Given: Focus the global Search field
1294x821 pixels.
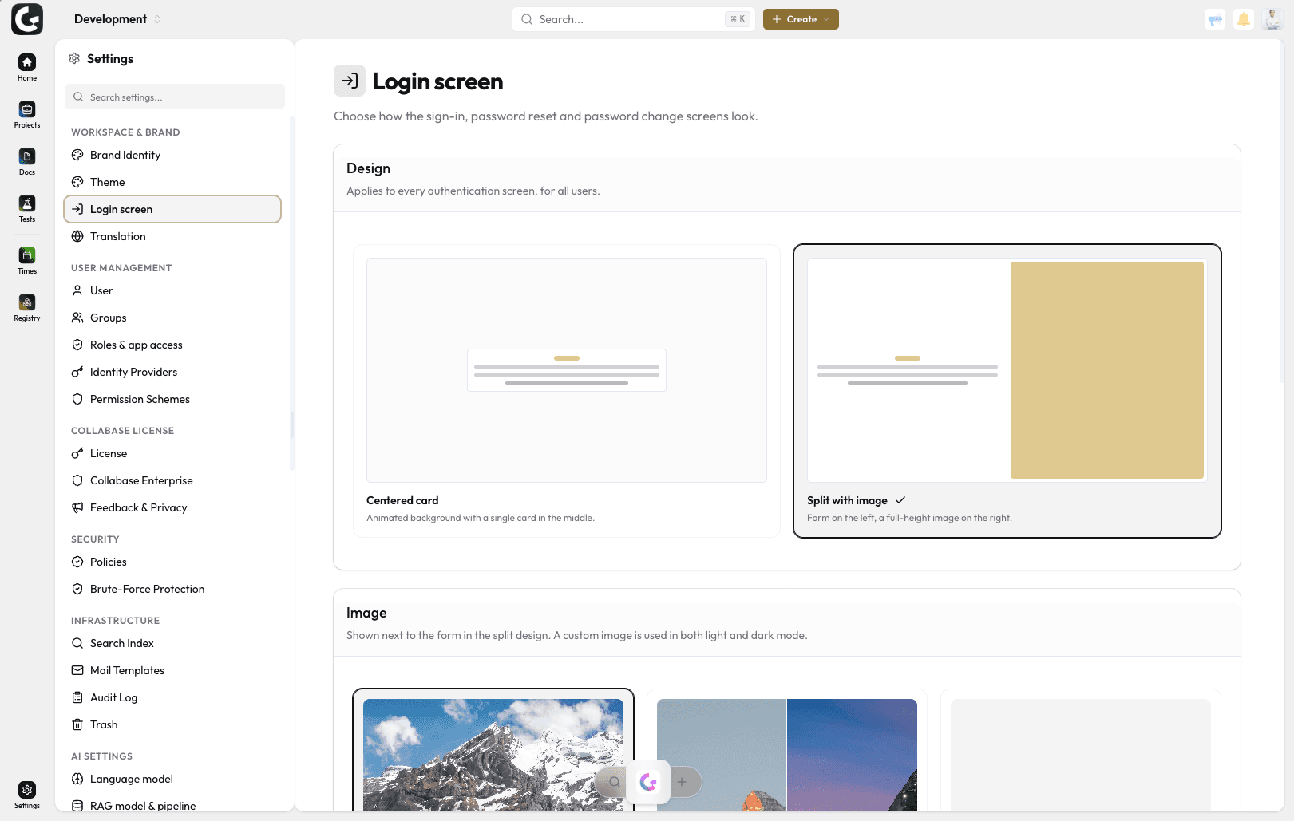Looking at the screenshot, I should [634, 19].
